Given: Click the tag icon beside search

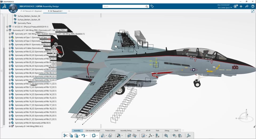Looking at the screenshot, I should click(x=152, y=6).
